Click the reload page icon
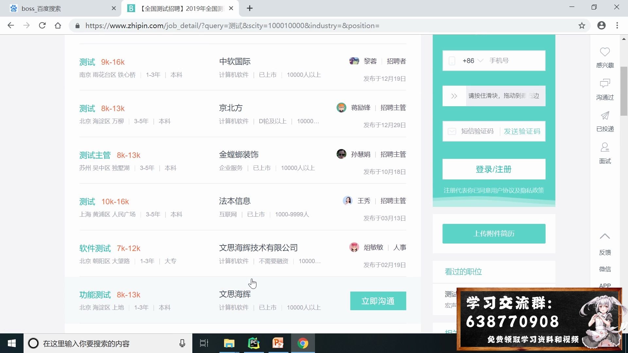The width and height of the screenshot is (628, 353). coord(42,25)
